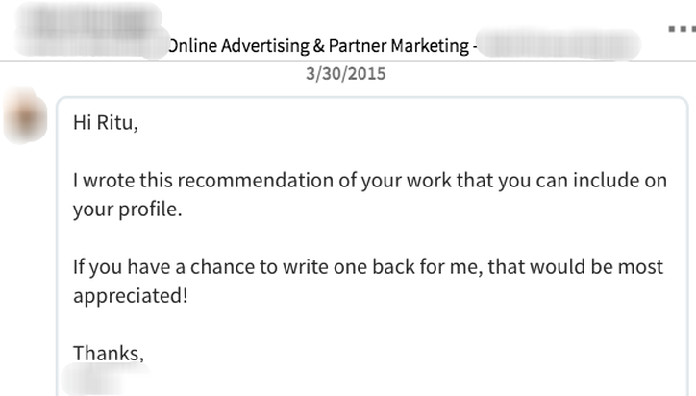Screen dimensions: 696x396
Task: Click the "Hi Ritu," greeting line
Action: (106, 124)
